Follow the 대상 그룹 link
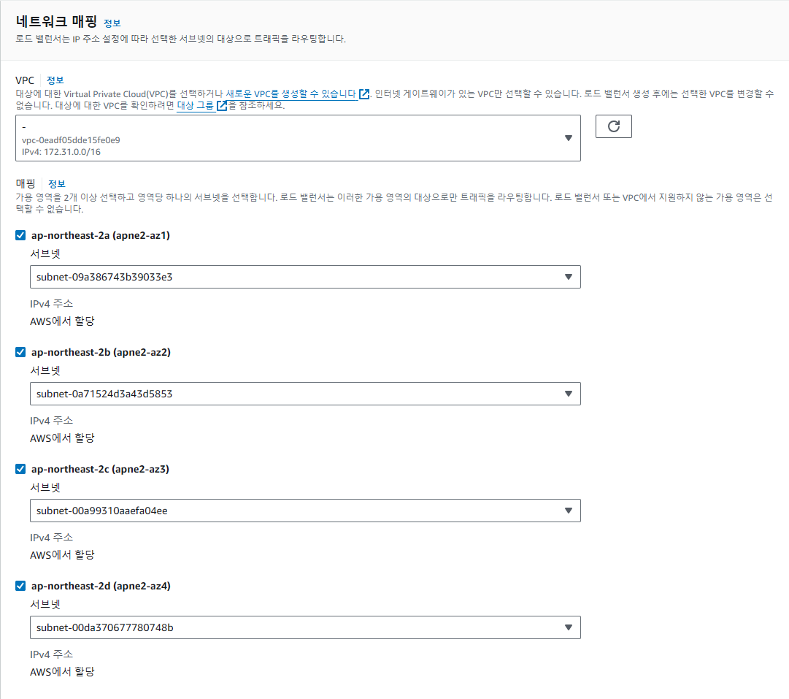Viewport: 789px width, 699px height. [x=195, y=105]
